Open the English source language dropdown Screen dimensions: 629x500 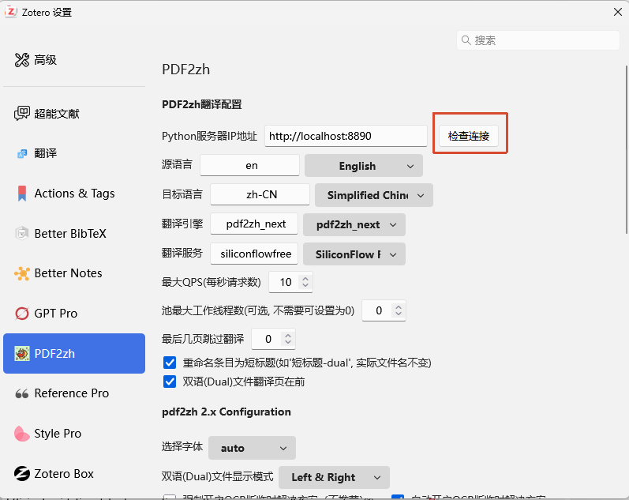[364, 165]
